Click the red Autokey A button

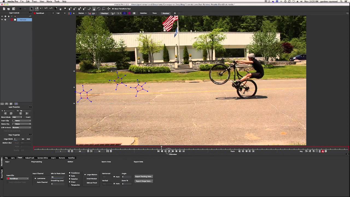tap(323, 151)
